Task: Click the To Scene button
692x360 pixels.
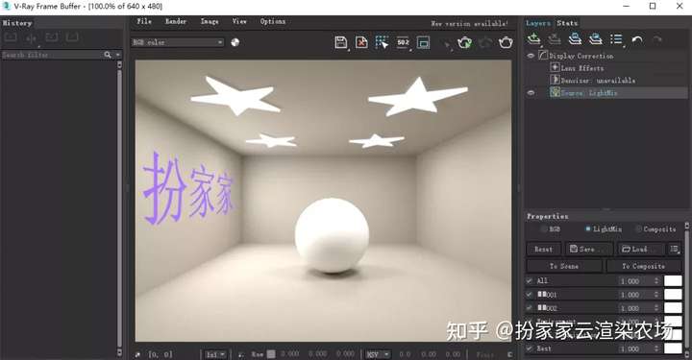Action: pyautogui.click(x=564, y=266)
